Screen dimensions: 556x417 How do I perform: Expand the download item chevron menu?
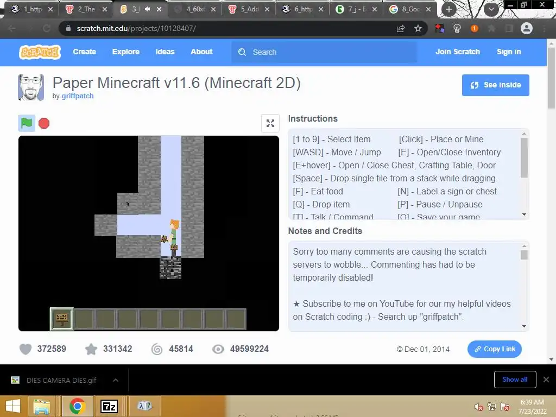tap(116, 380)
